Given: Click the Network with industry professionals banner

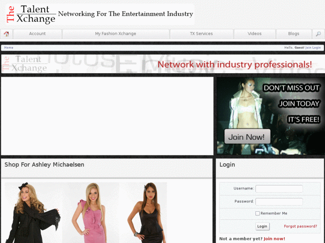Looking at the screenshot, I should [163, 64].
